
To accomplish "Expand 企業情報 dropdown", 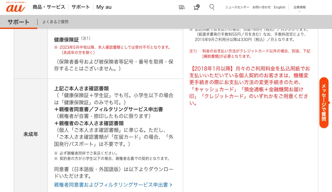I will click(299, 7).
